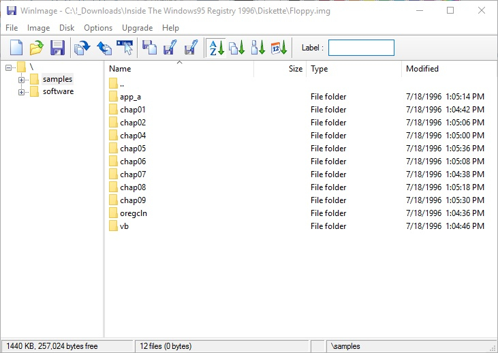Click the Extract files toolbar icon with cursor
The height and width of the screenshot is (353, 498).
pyautogui.click(x=125, y=48)
